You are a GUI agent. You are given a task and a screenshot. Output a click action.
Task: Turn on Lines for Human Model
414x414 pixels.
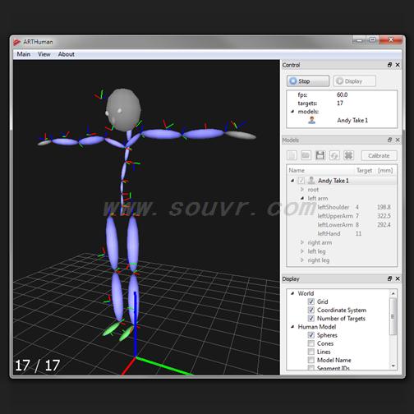click(311, 352)
